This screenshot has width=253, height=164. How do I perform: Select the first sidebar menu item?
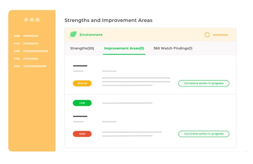coord(26,36)
